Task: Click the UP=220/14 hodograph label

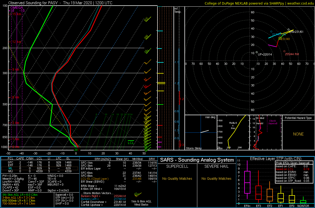Action: click(265, 55)
